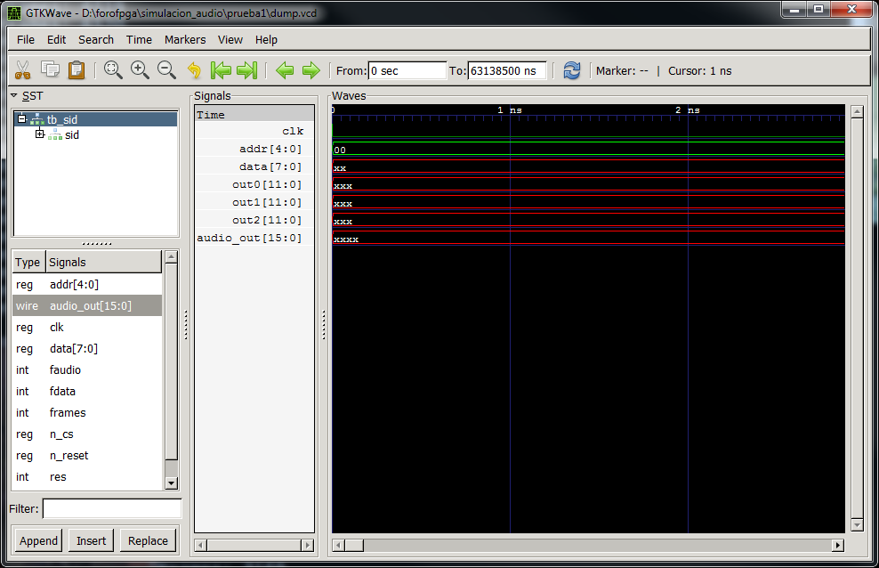Expand the sid module node
Viewport: 879px width, 568px height.
point(39,134)
